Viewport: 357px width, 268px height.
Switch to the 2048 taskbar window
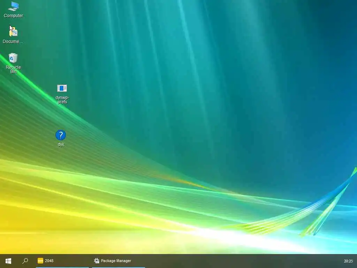[x=62, y=261]
